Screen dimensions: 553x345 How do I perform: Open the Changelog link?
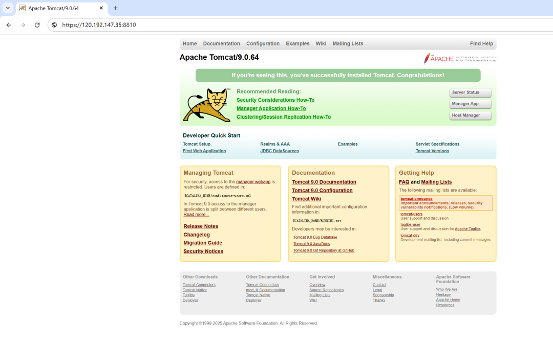click(x=197, y=235)
